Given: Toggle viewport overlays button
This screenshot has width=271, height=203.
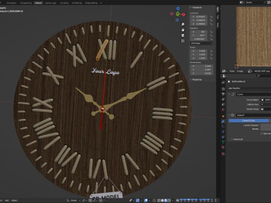Looking at the screenshot, I should coord(146,200).
